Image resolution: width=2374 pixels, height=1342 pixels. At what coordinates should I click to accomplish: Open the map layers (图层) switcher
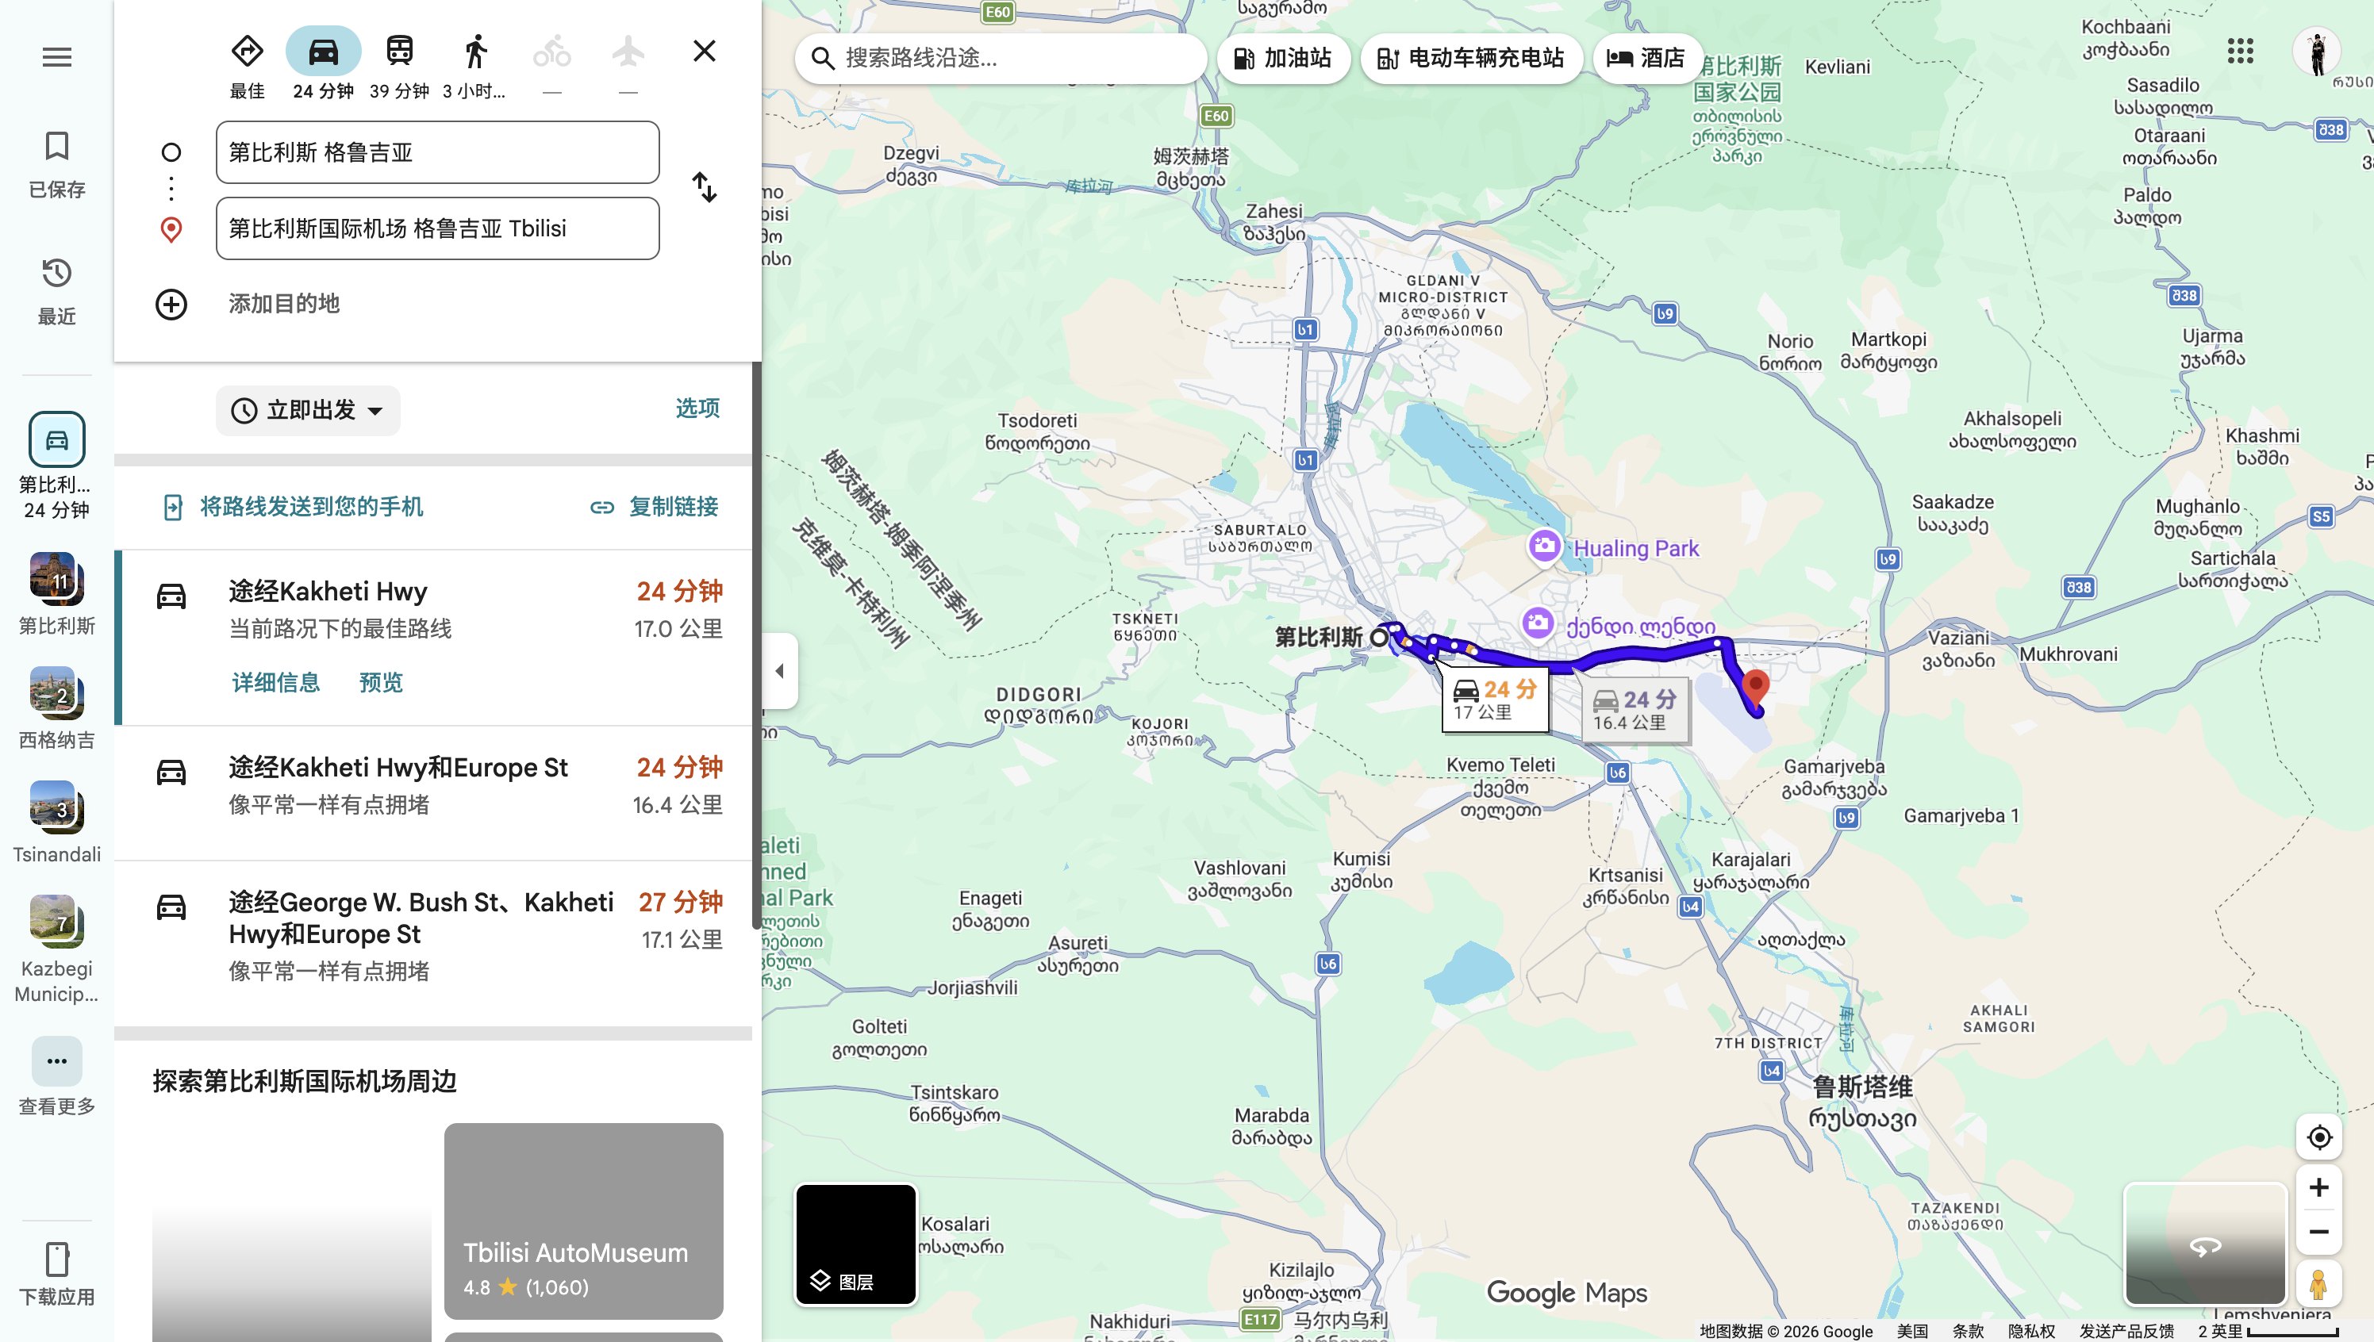tap(855, 1244)
